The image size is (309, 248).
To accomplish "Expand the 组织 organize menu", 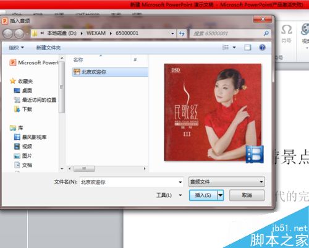I will 16,48.
